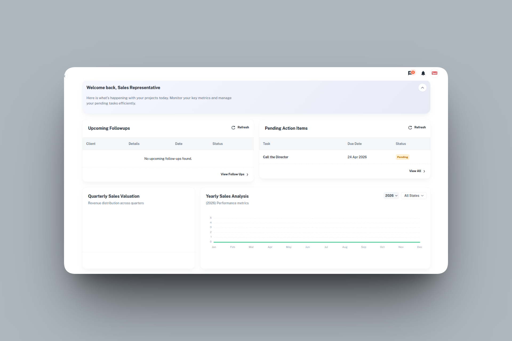Open the notifications bell
This screenshot has height=341, width=512.
coord(423,73)
